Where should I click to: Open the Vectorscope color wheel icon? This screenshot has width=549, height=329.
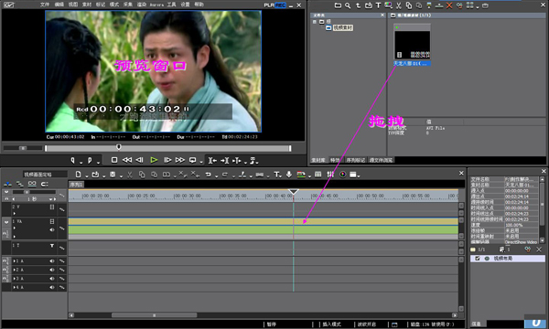(343, 175)
